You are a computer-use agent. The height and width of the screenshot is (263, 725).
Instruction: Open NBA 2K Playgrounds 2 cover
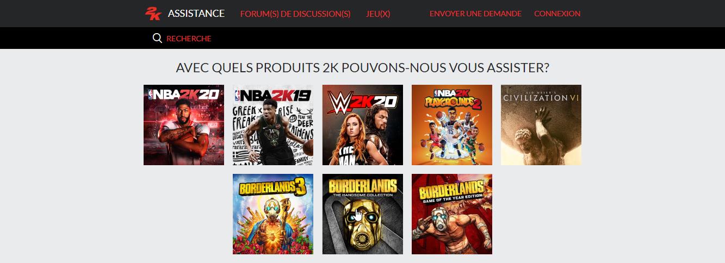pos(452,125)
